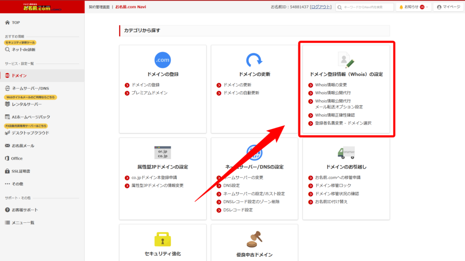This screenshot has height=261, width=465.
Task: Open ドメインの登録 link in registration card
Action: [145, 85]
